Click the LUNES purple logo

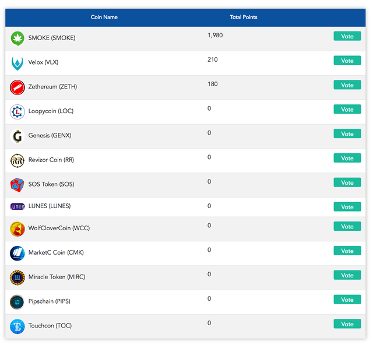(17, 206)
